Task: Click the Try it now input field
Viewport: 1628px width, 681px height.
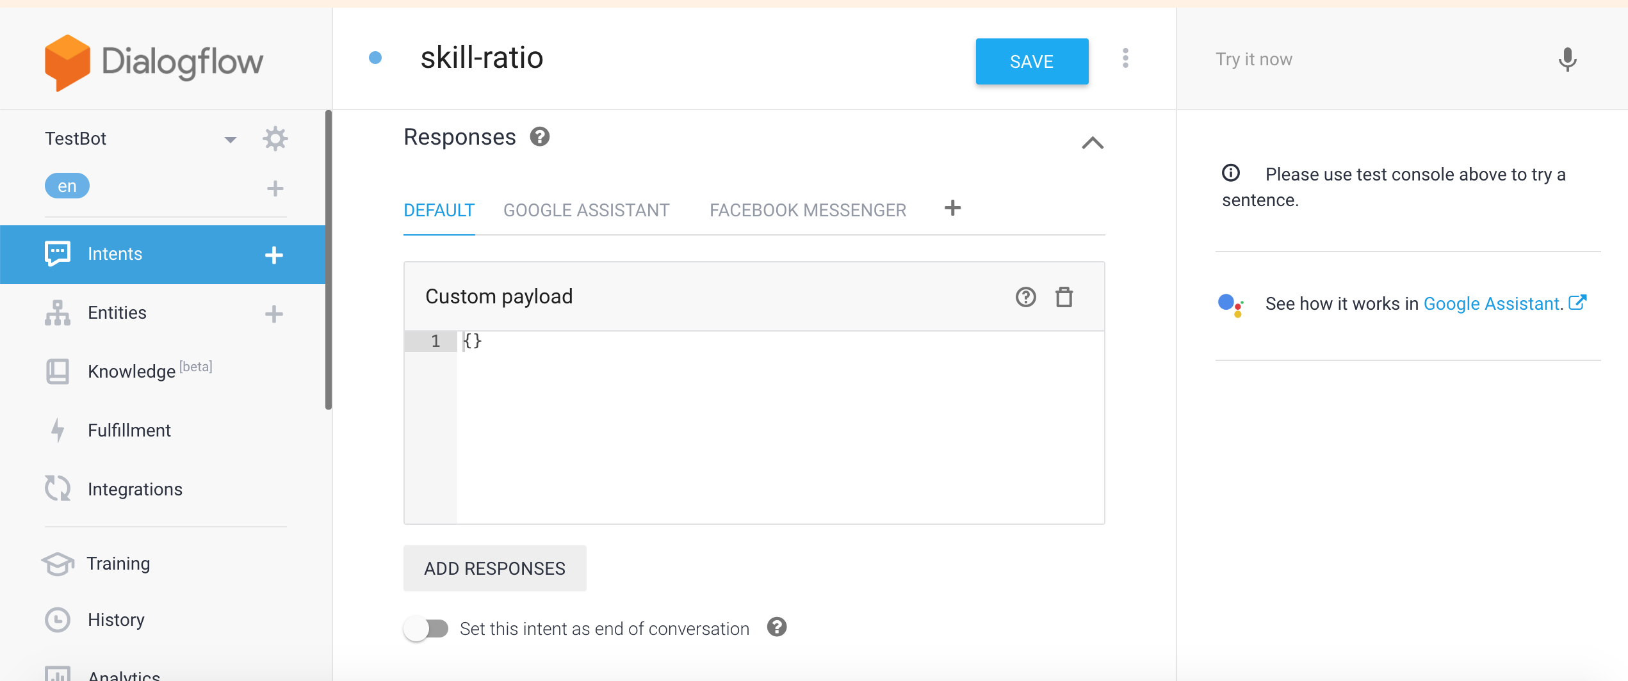Action: pyautogui.click(x=1377, y=60)
